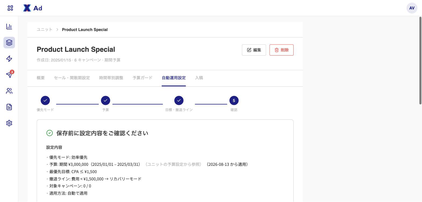The width and height of the screenshot is (422, 202).
Task: Click the 予算: 期間 ¥3,000,000 line
Action: [148, 165]
